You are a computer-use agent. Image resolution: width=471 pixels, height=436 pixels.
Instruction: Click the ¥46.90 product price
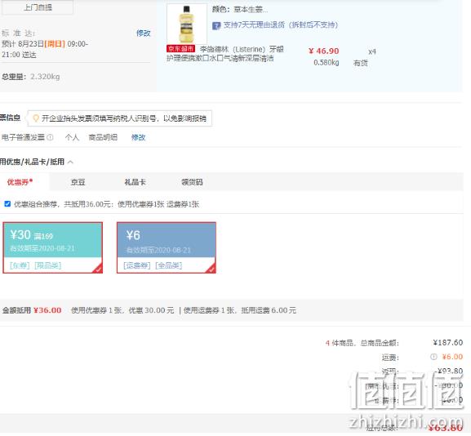tap(324, 51)
